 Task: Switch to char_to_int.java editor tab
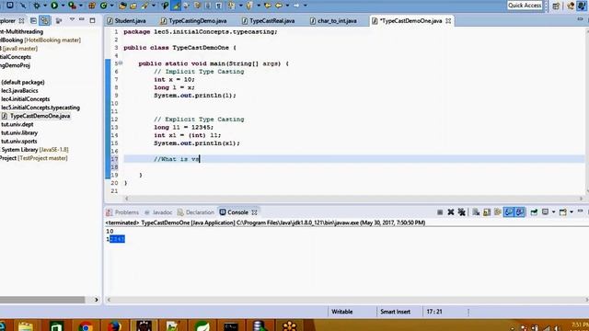pos(333,21)
